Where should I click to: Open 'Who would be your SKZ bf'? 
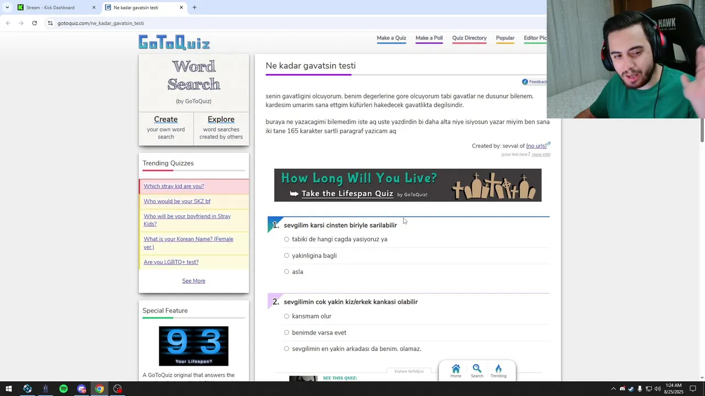click(177, 201)
